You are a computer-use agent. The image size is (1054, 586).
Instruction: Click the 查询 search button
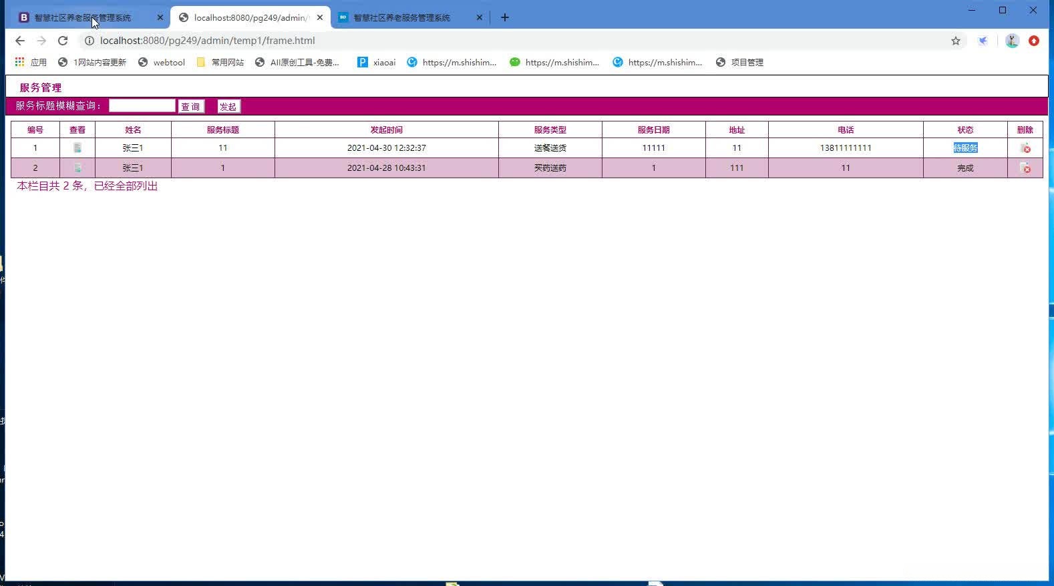click(x=191, y=106)
